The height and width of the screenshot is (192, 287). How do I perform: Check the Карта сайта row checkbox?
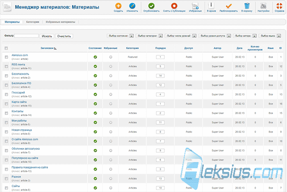(x=7, y=104)
